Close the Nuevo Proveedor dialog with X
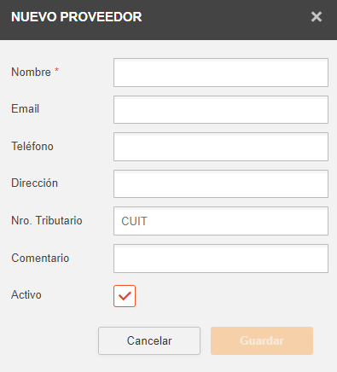 click(317, 17)
